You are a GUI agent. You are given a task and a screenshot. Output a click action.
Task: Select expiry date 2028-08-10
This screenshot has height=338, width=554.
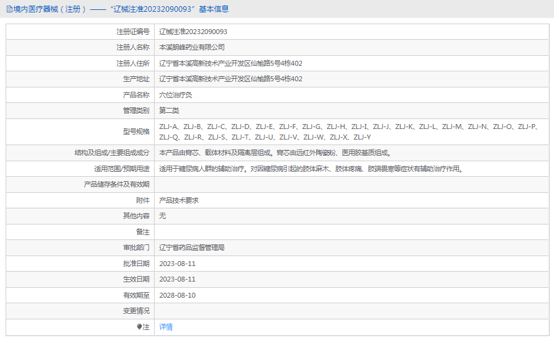tap(178, 295)
